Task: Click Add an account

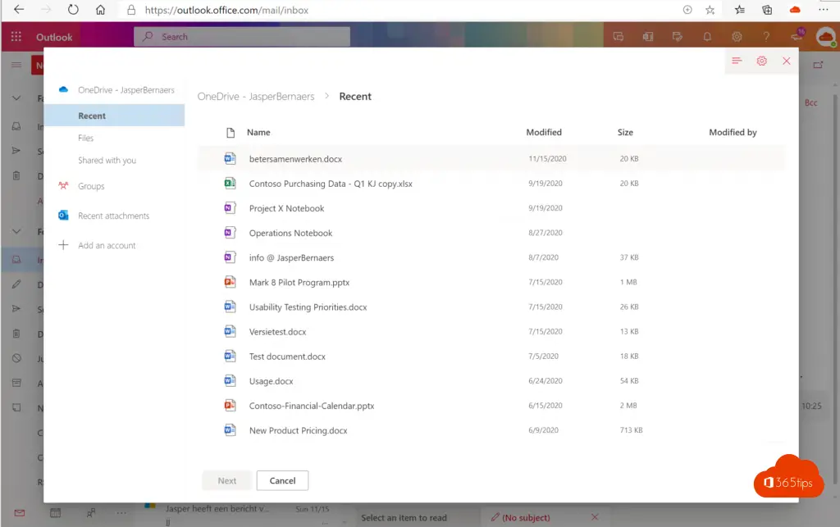Action: coord(107,245)
